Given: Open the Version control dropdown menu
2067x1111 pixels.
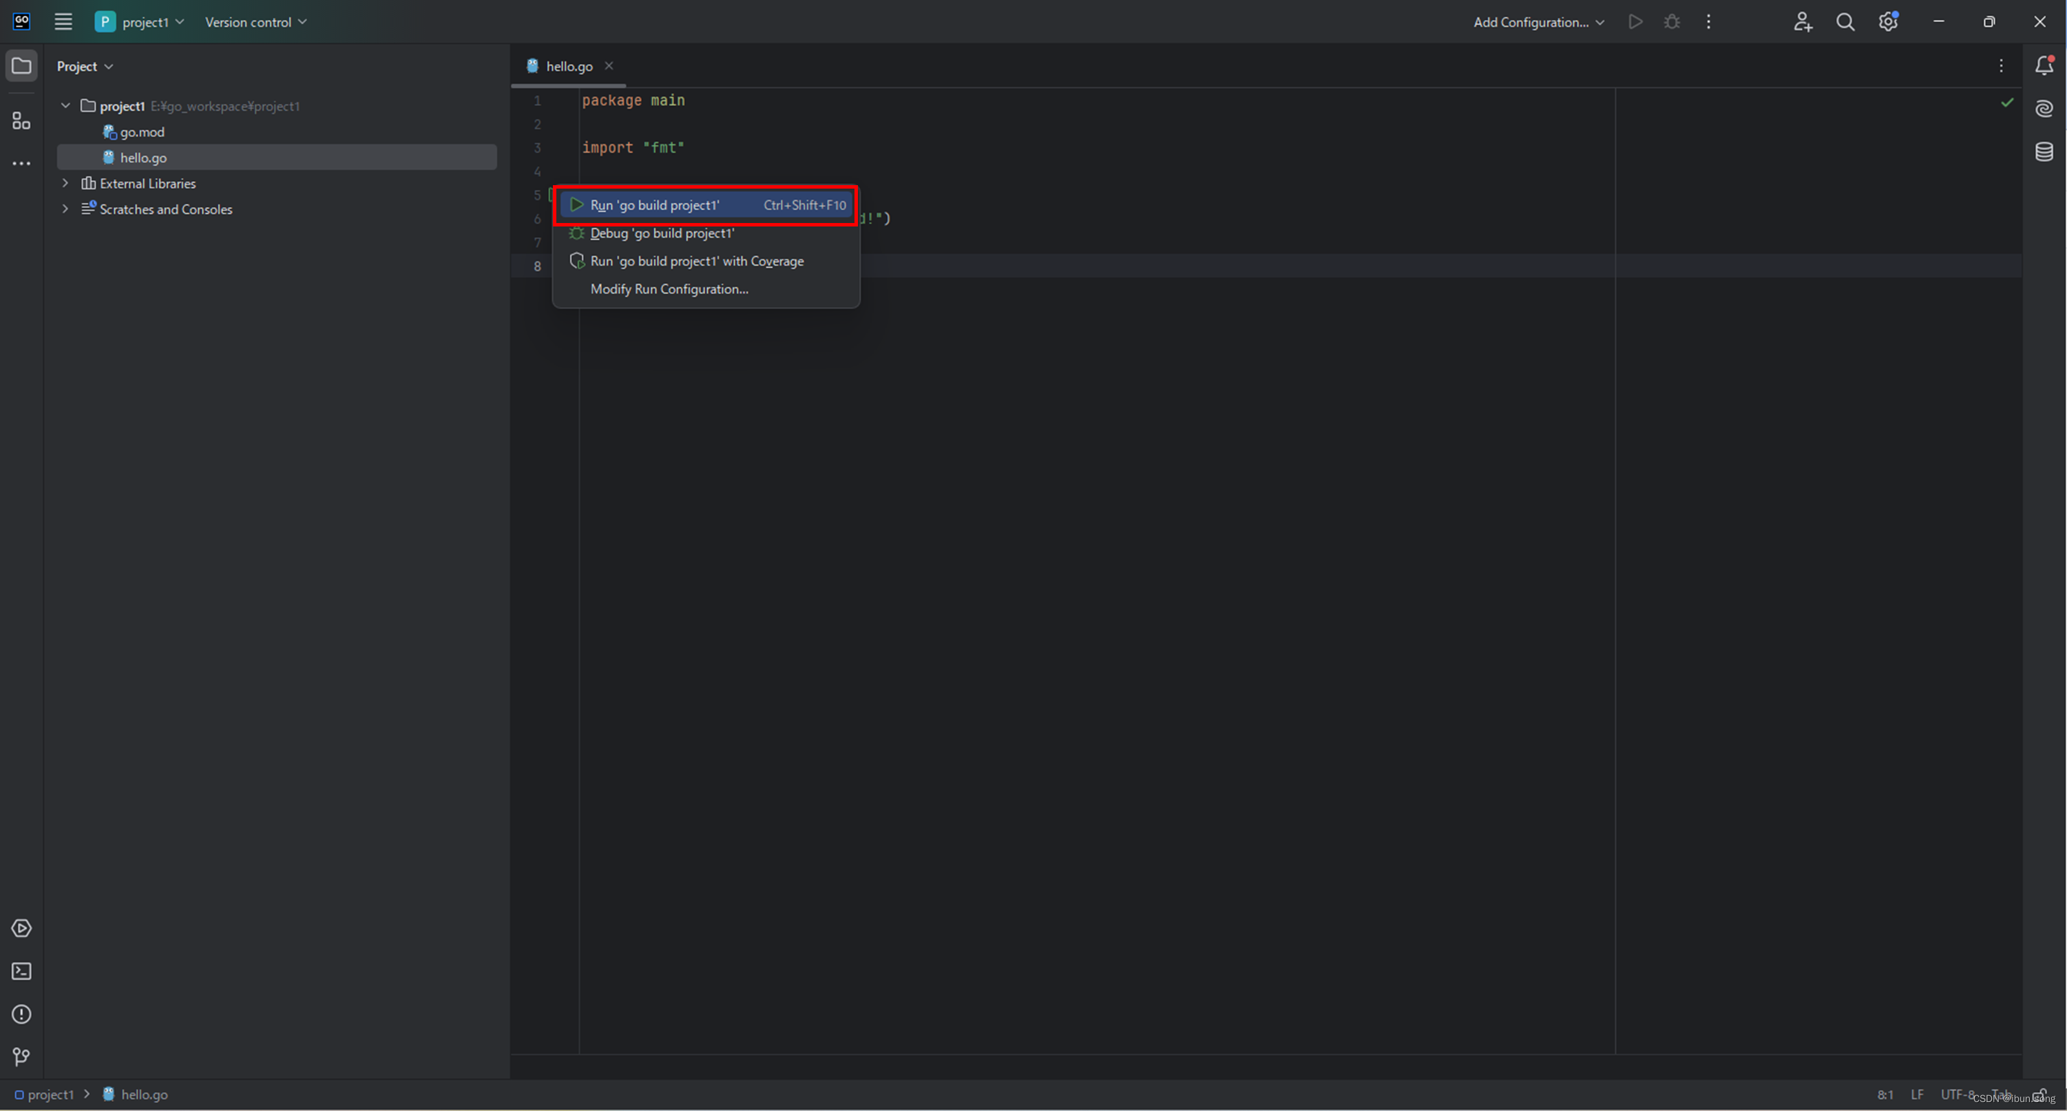Looking at the screenshot, I should [x=255, y=21].
